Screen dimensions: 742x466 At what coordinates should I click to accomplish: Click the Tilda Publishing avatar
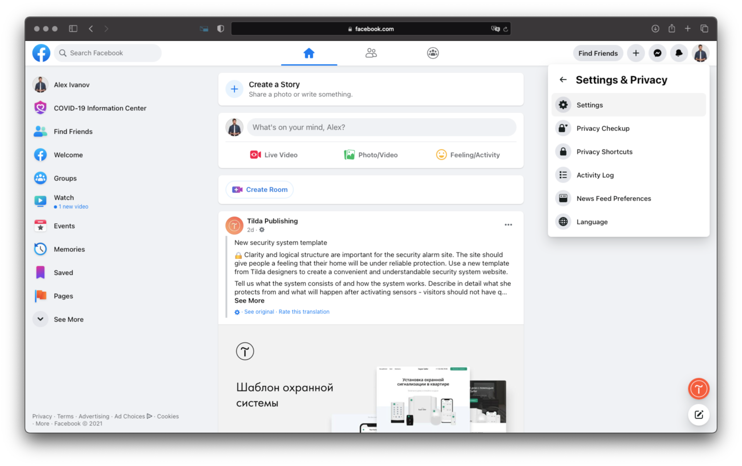(234, 225)
